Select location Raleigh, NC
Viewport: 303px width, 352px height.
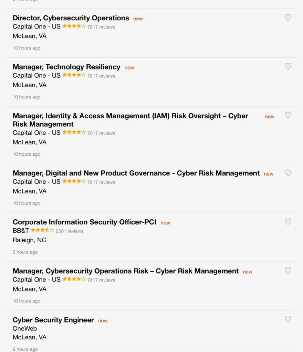pos(30,240)
